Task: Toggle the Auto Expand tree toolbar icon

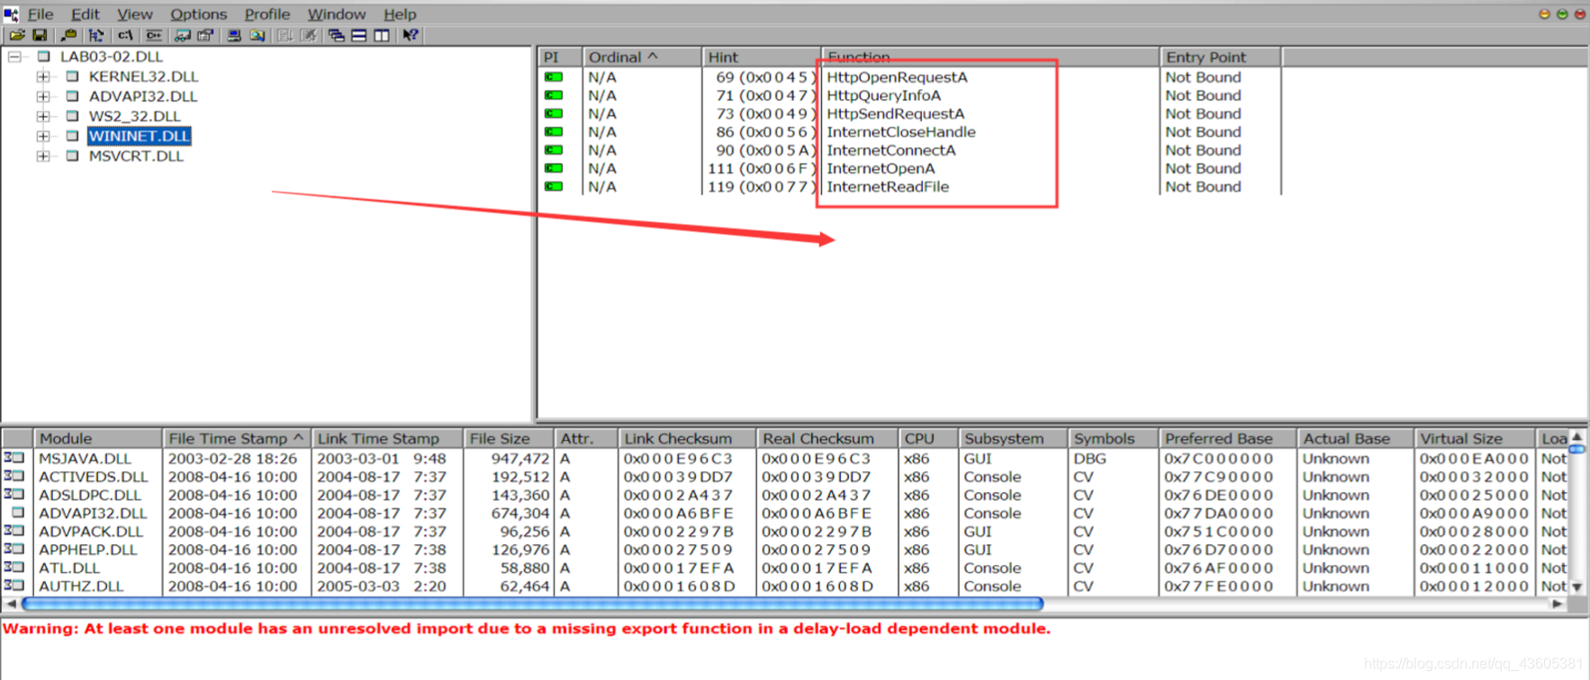Action: (x=96, y=35)
